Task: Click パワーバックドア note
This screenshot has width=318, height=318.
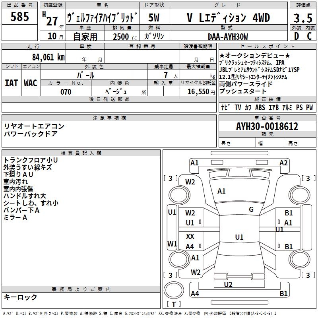Action: pos(31,134)
